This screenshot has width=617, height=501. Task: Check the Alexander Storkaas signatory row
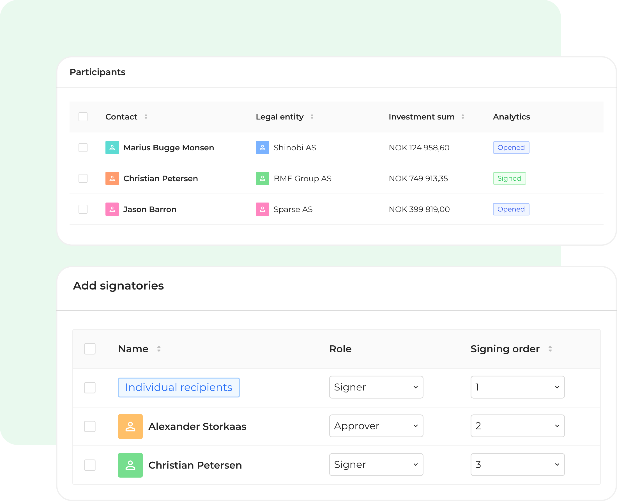tap(90, 426)
